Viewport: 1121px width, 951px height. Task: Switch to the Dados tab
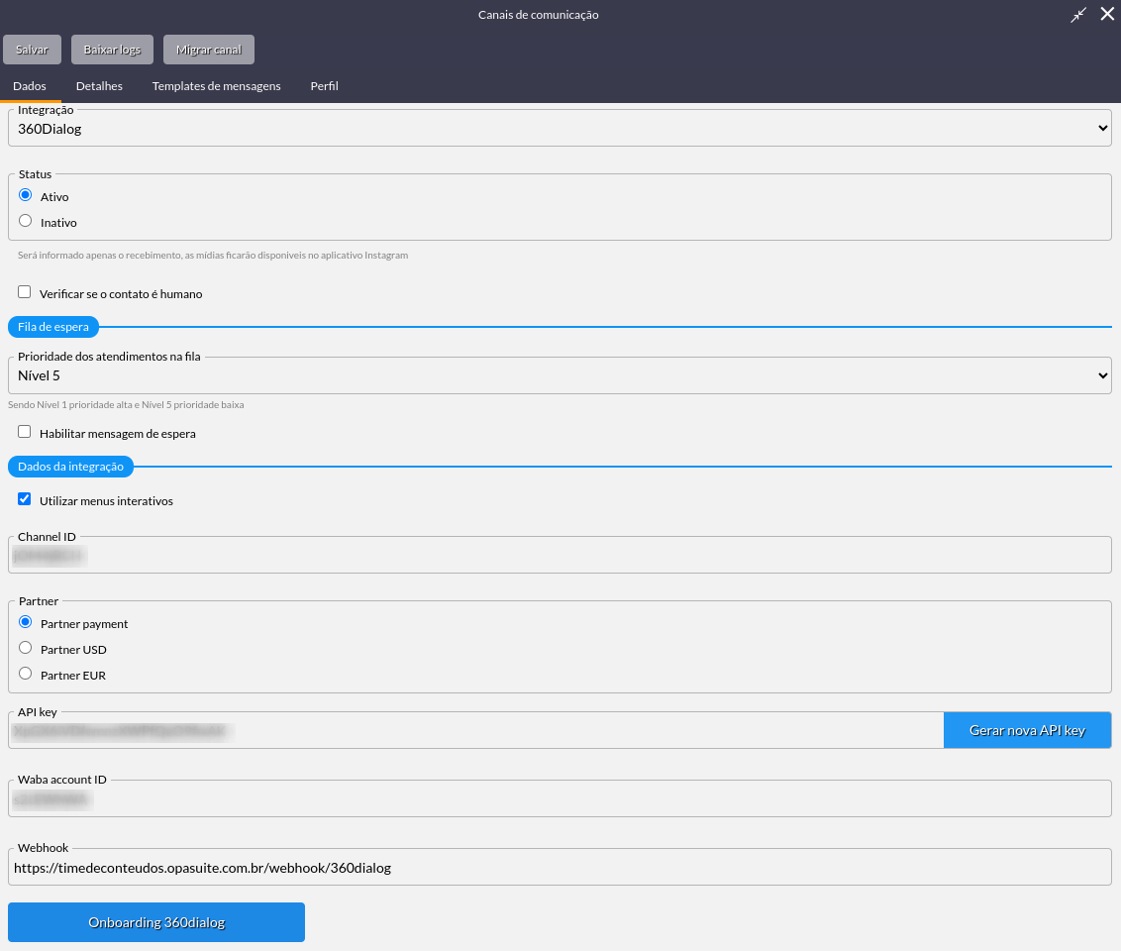click(x=30, y=86)
